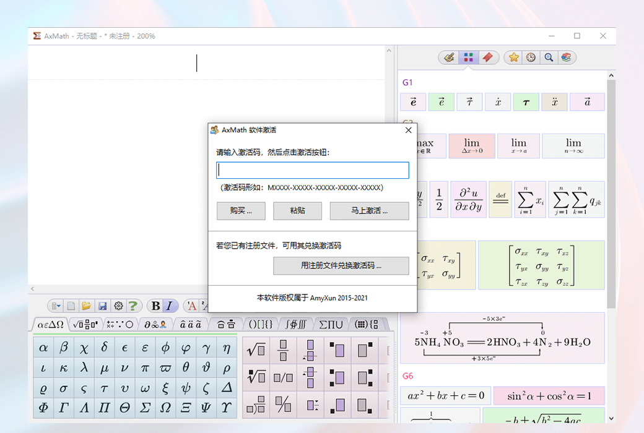Click the settings gear in bottom toolbar

(x=118, y=306)
